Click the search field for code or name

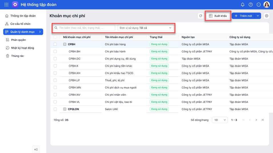84,28
